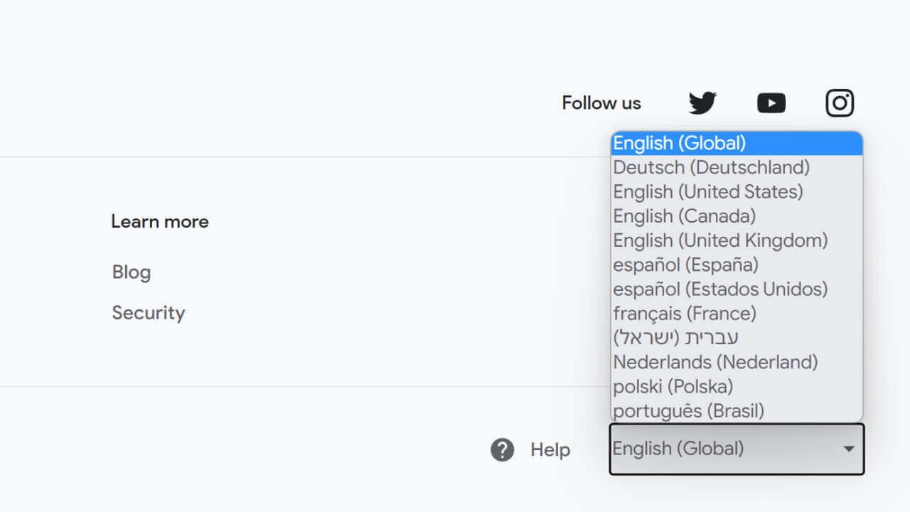
Task: Open the Blog link
Action: click(132, 272)
